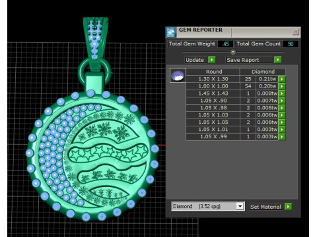
Task: Click the Total Gem Weight label
Action: (x=192, y=44)
